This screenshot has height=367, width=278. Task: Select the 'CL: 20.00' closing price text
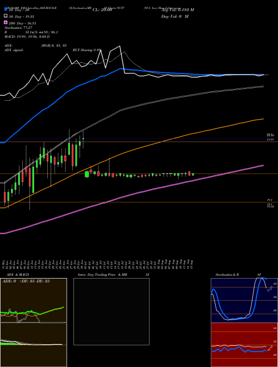[102, 10]
